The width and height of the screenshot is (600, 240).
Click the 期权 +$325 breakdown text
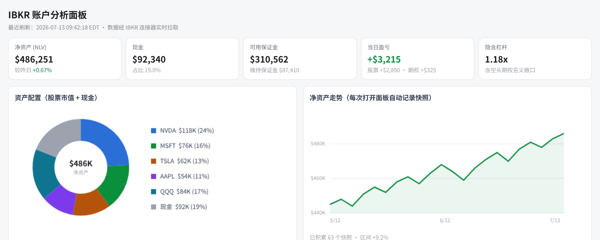pos(422,70)
